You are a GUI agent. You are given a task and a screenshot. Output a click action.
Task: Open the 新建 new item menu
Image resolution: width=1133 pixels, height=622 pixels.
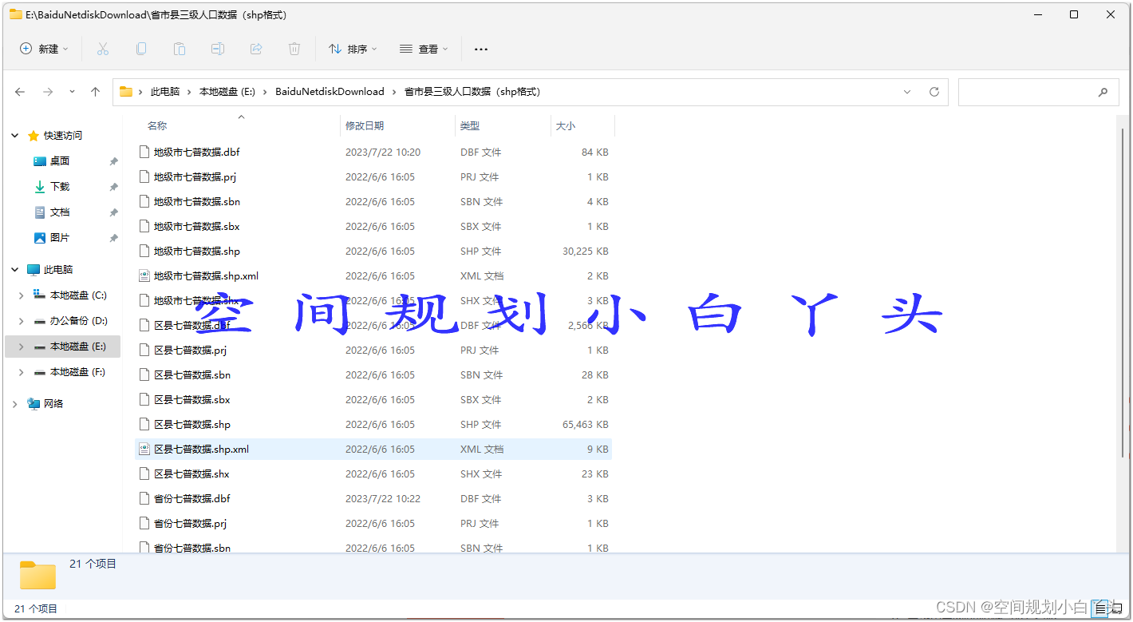pyautogui.click(x=44, y=49)
